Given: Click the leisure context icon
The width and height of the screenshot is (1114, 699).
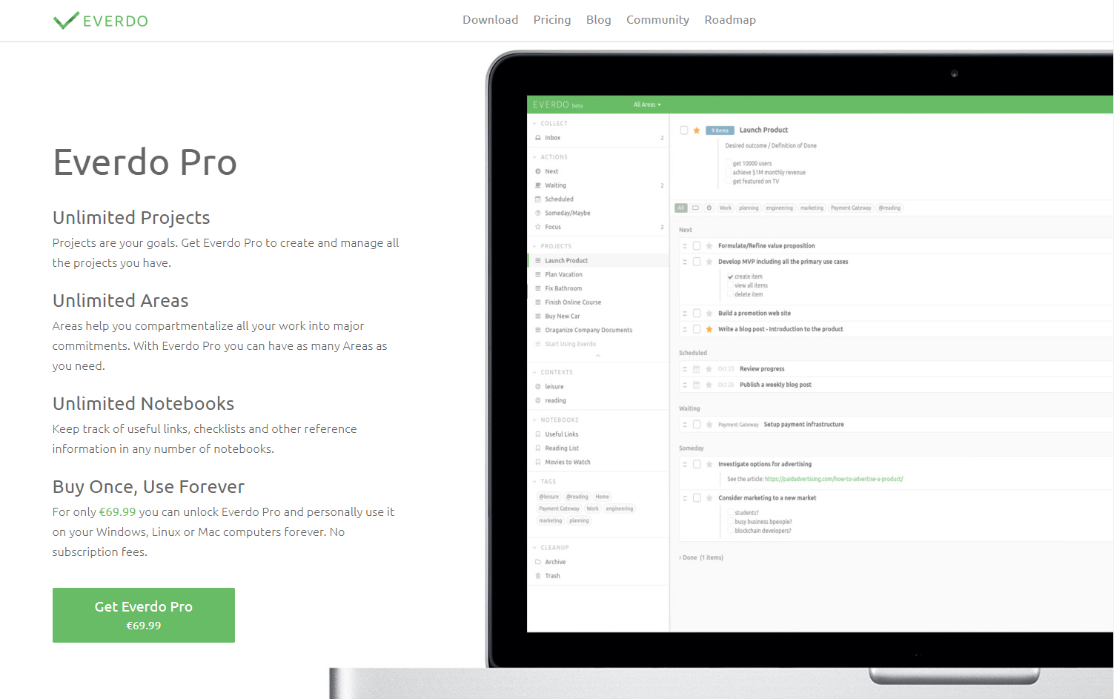Looking at the screenshot, I should coord(538,387).
